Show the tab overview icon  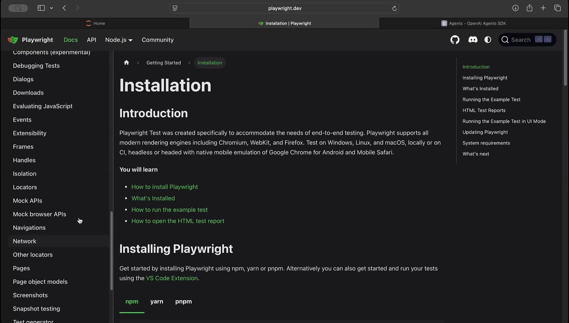[557, 8]
